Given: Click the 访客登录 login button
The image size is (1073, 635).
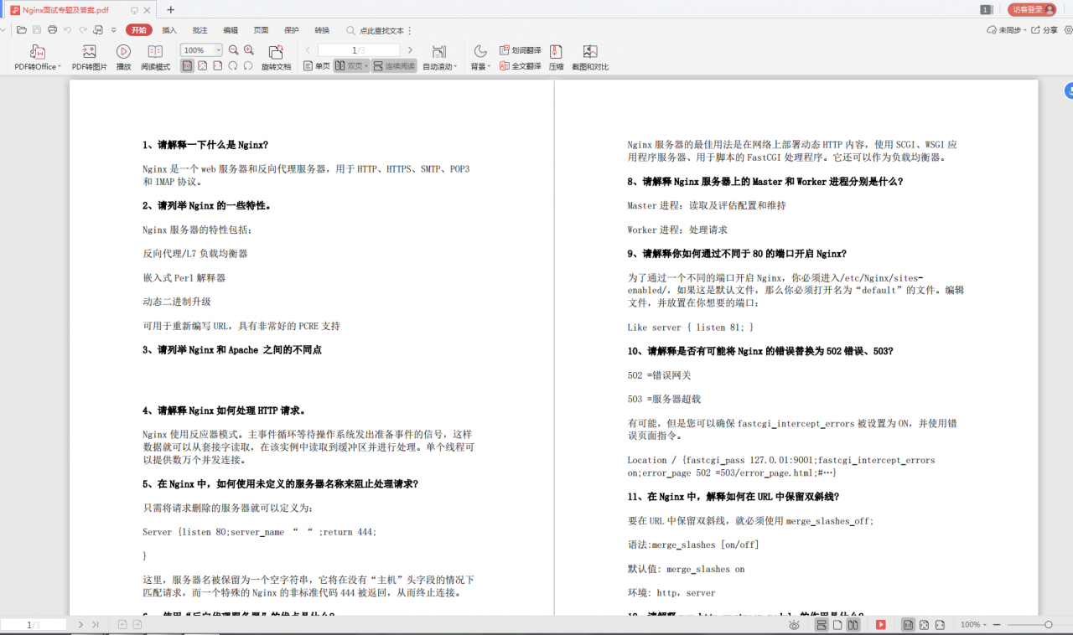Looking at the screenshot, I should tap(1029, 10).
